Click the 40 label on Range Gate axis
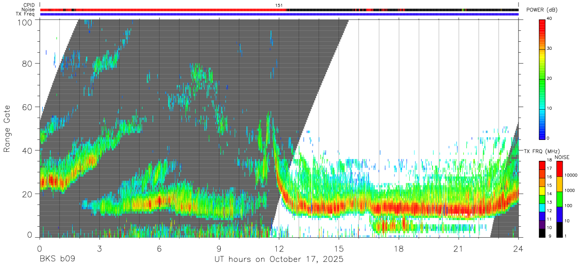 pyautogui.click(x=27, y=150)
